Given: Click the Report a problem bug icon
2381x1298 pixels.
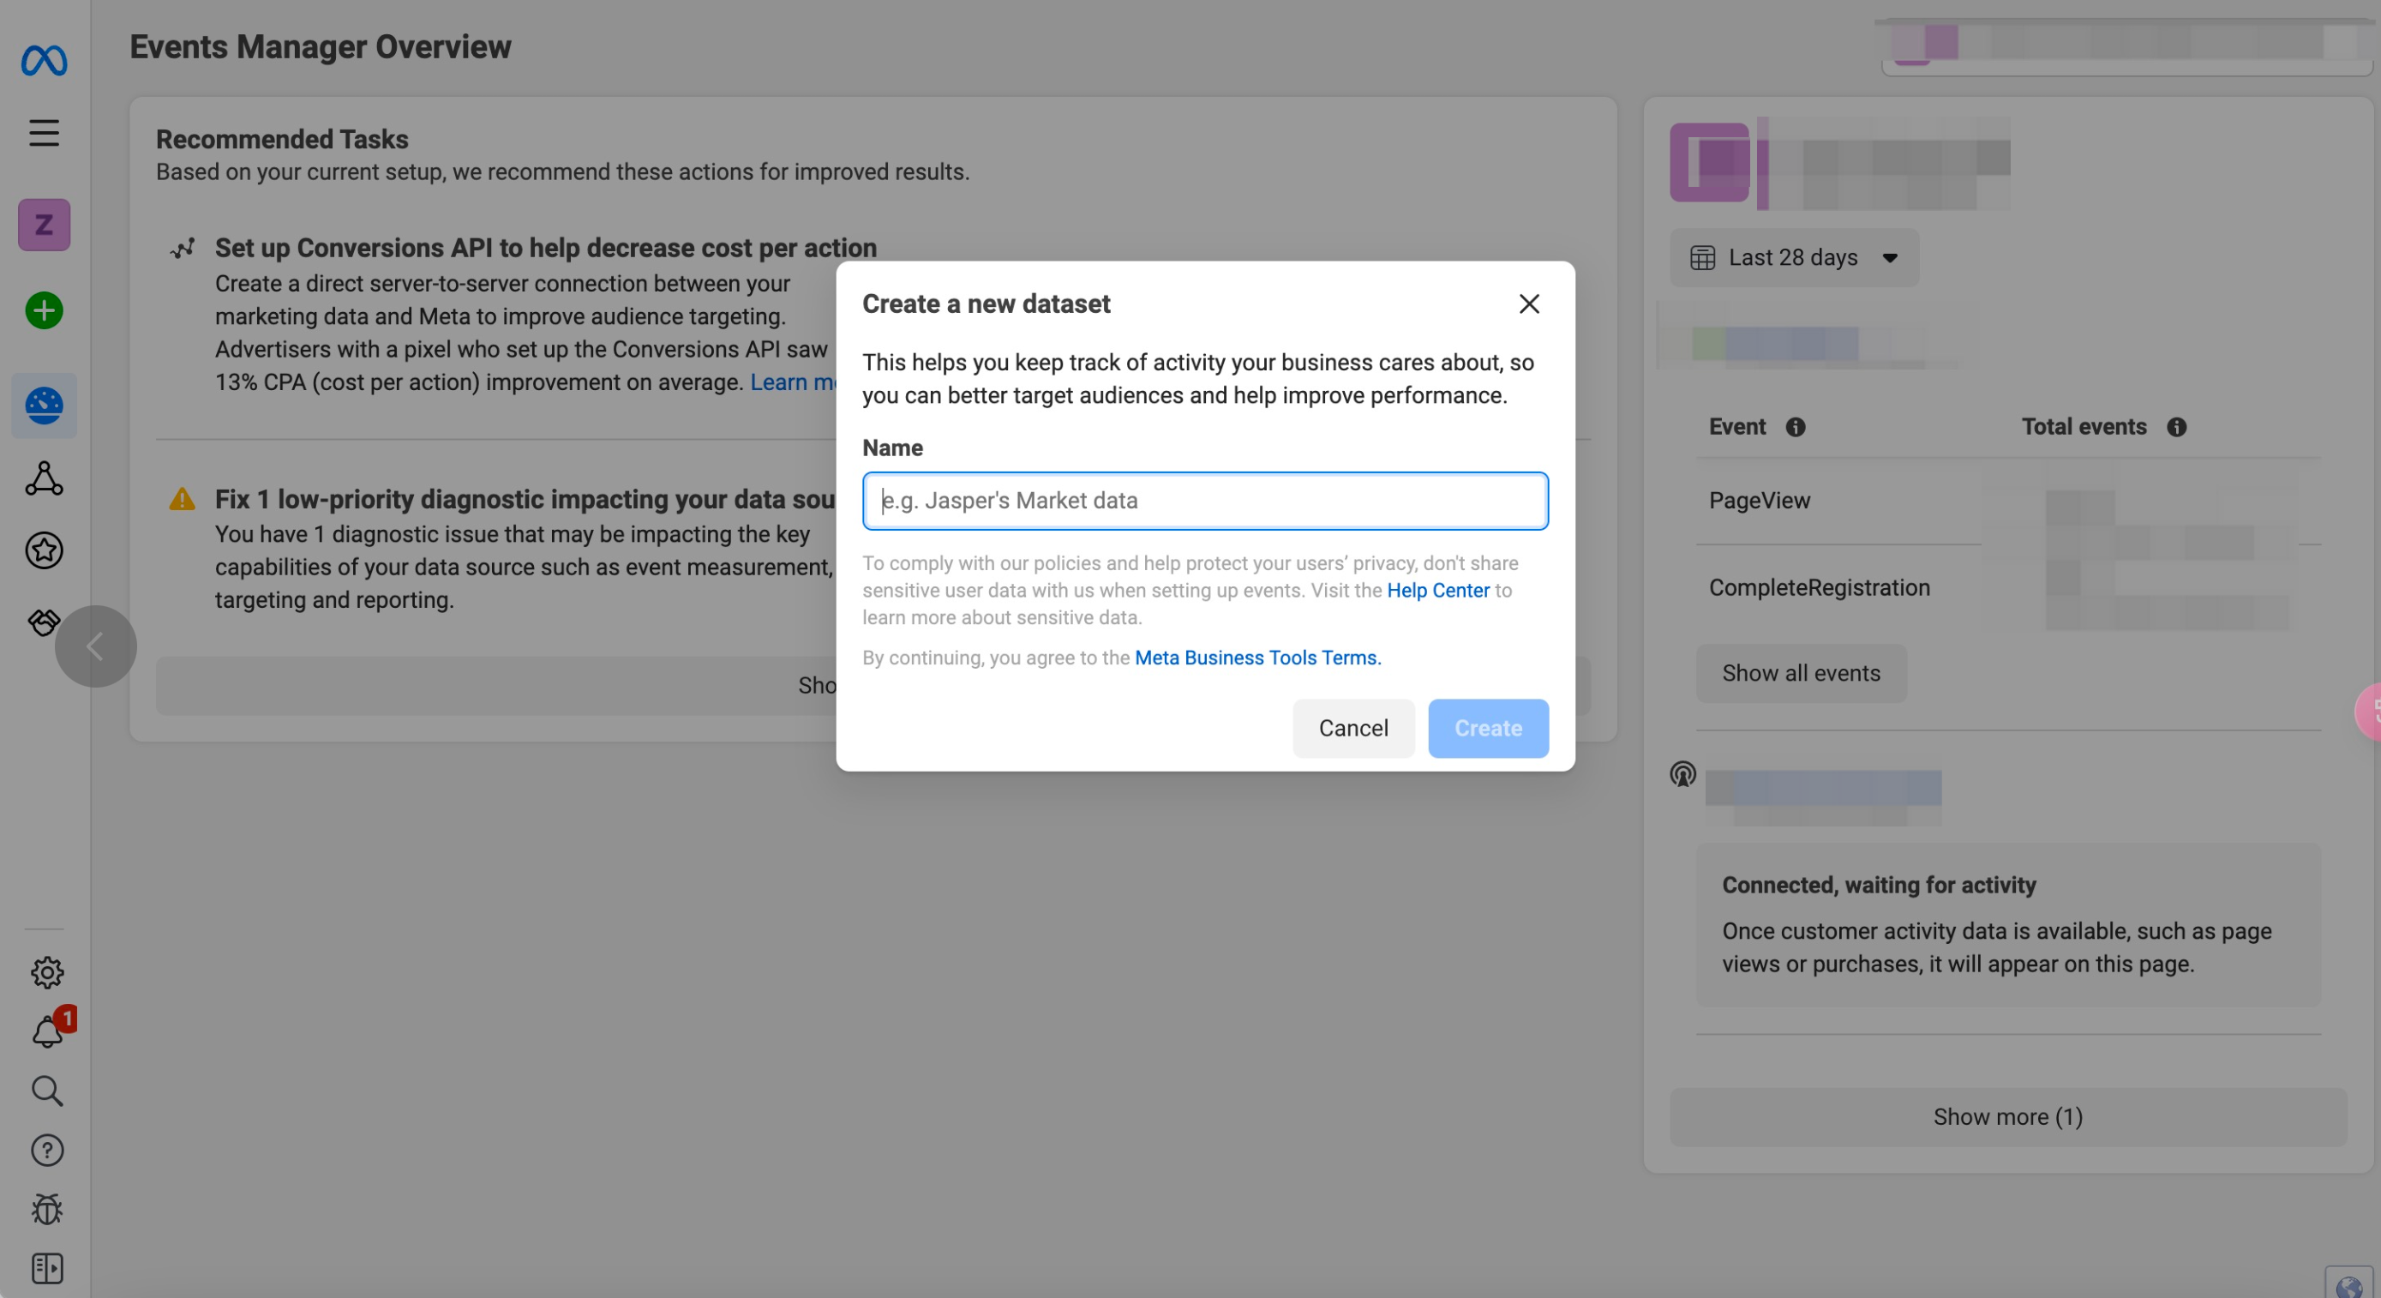Looking at the screenshot, I should 47,1209.
